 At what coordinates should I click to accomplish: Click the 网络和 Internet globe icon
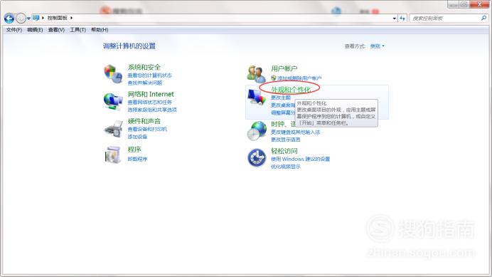(x=113, y=101)
